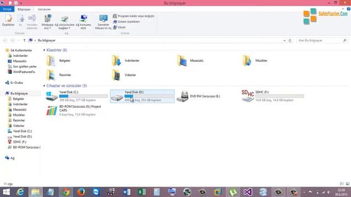Switch to details view layout icon

click(x=342, y=184)
